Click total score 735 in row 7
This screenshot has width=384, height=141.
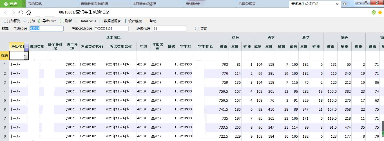click(x=225, y=119)
